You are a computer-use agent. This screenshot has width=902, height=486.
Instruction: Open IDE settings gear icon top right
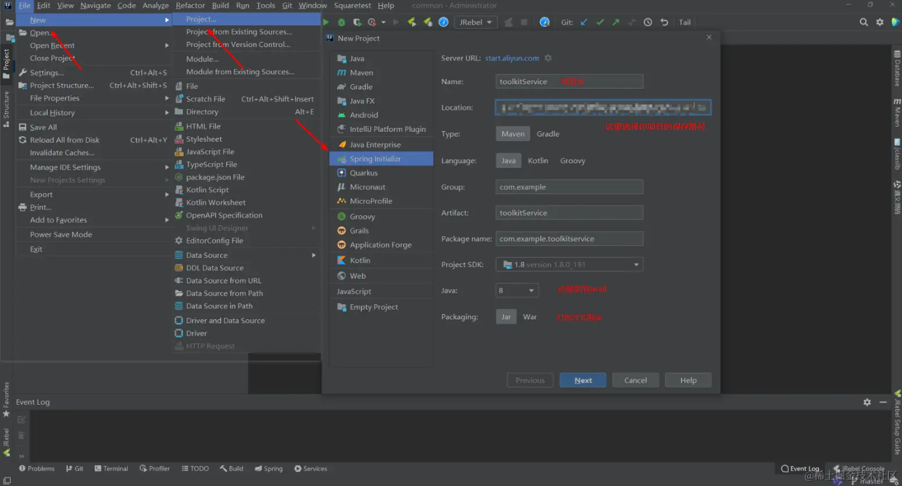point(880,22)
